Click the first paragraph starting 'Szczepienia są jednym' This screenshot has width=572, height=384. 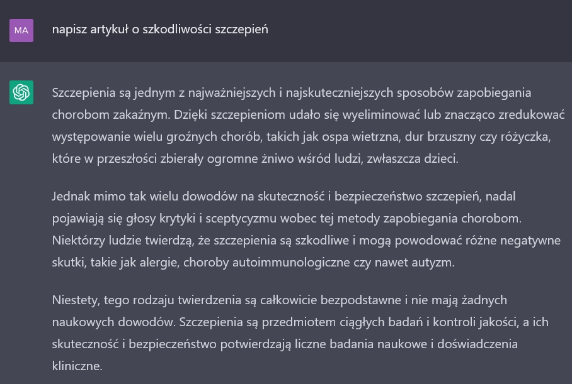coord(308,126)
